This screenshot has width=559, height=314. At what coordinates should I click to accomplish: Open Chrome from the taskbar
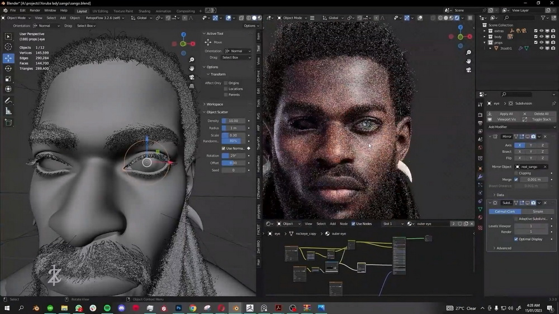[x=193, y=308]
